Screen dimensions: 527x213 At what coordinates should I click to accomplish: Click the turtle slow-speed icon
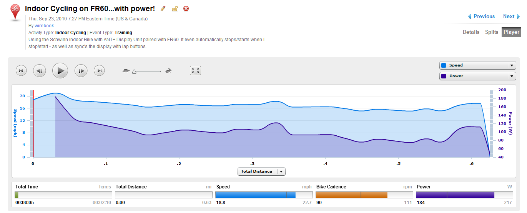click(x=126, y=71)
